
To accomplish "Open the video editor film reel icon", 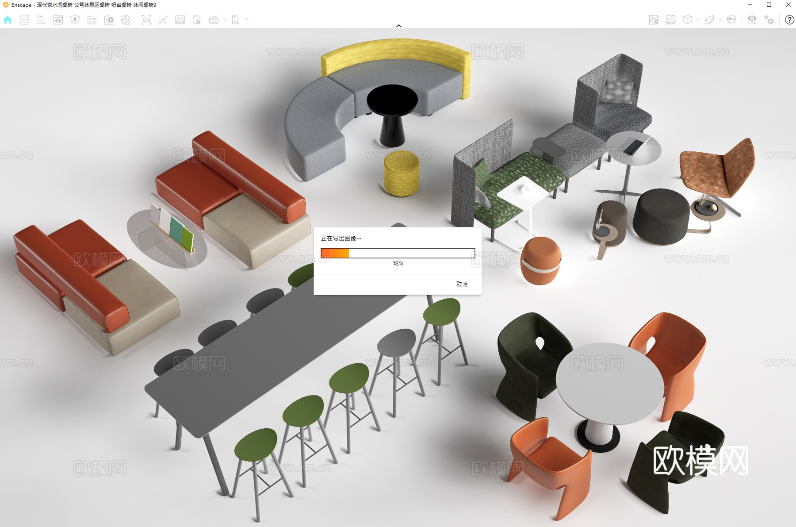I will (x=126, y=20).
